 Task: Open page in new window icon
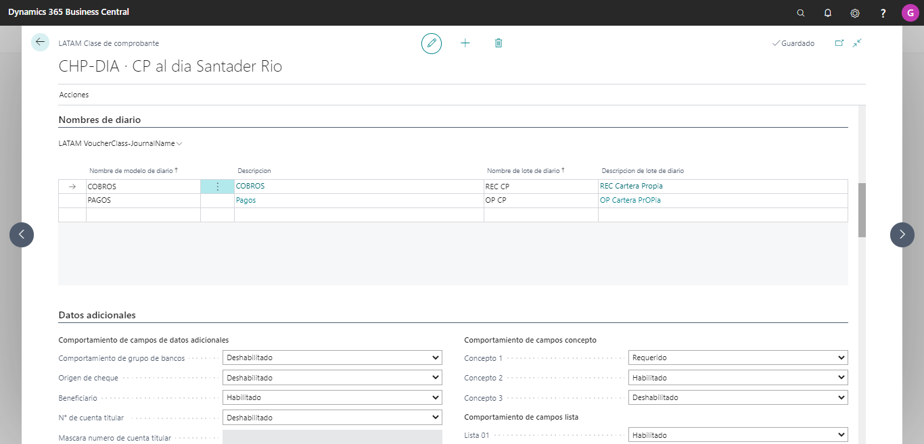pyautogui.click(x=839, y=43)
